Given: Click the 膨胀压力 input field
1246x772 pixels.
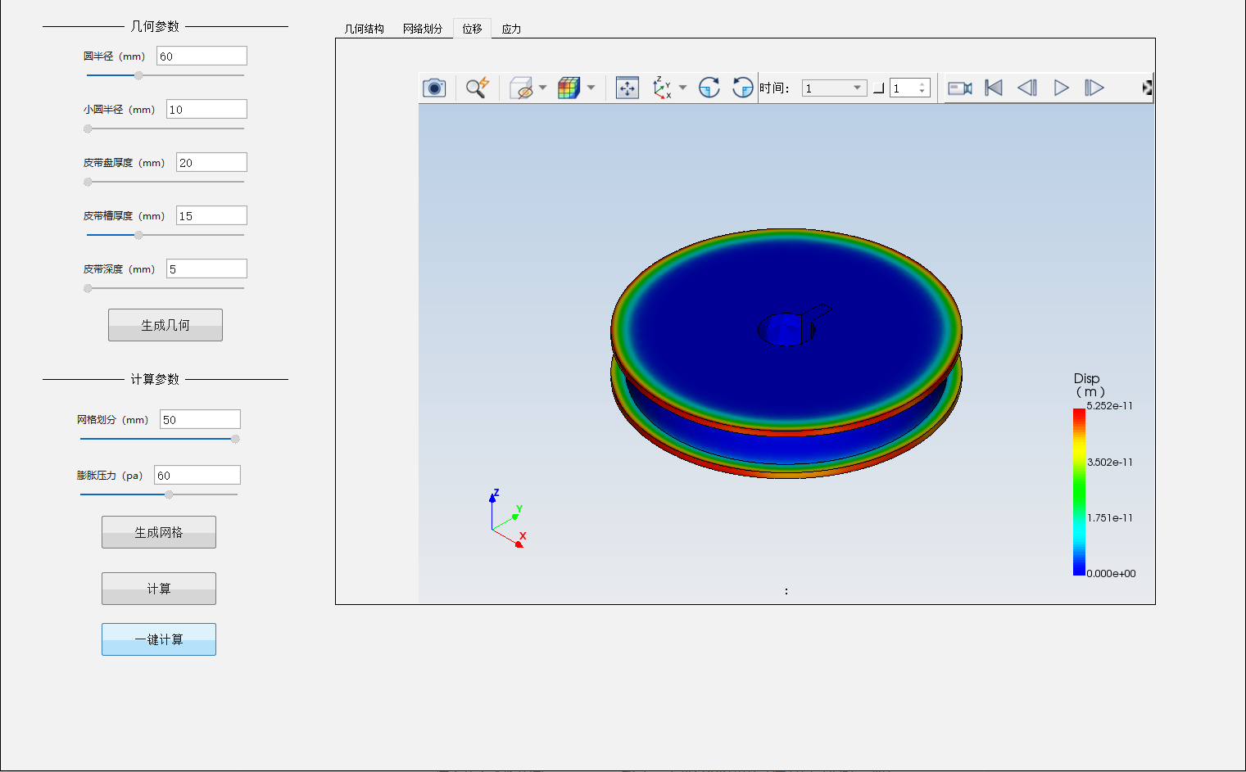Looking at the screenshot, I should click(197, 475).
